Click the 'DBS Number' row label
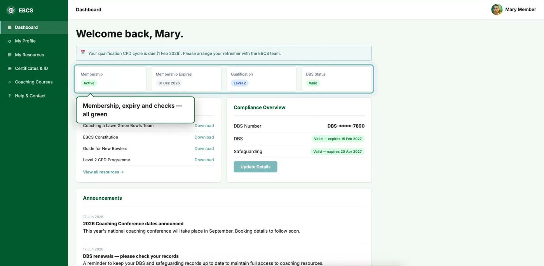 coord(248,126)
